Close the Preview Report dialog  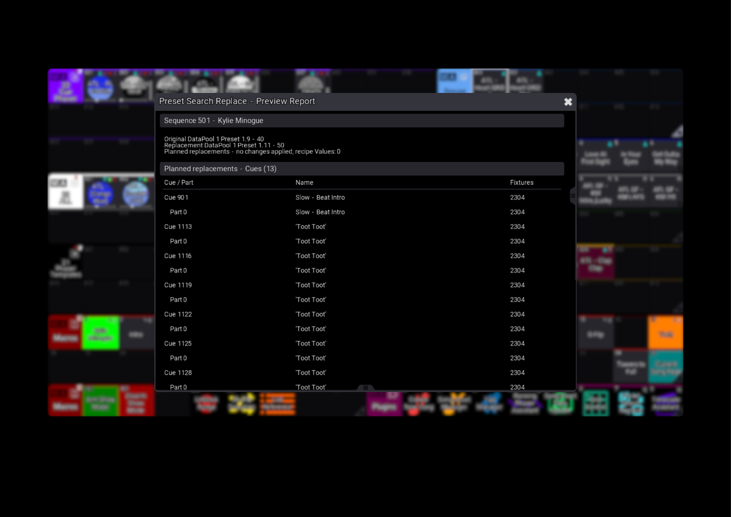tap(568, 102)
